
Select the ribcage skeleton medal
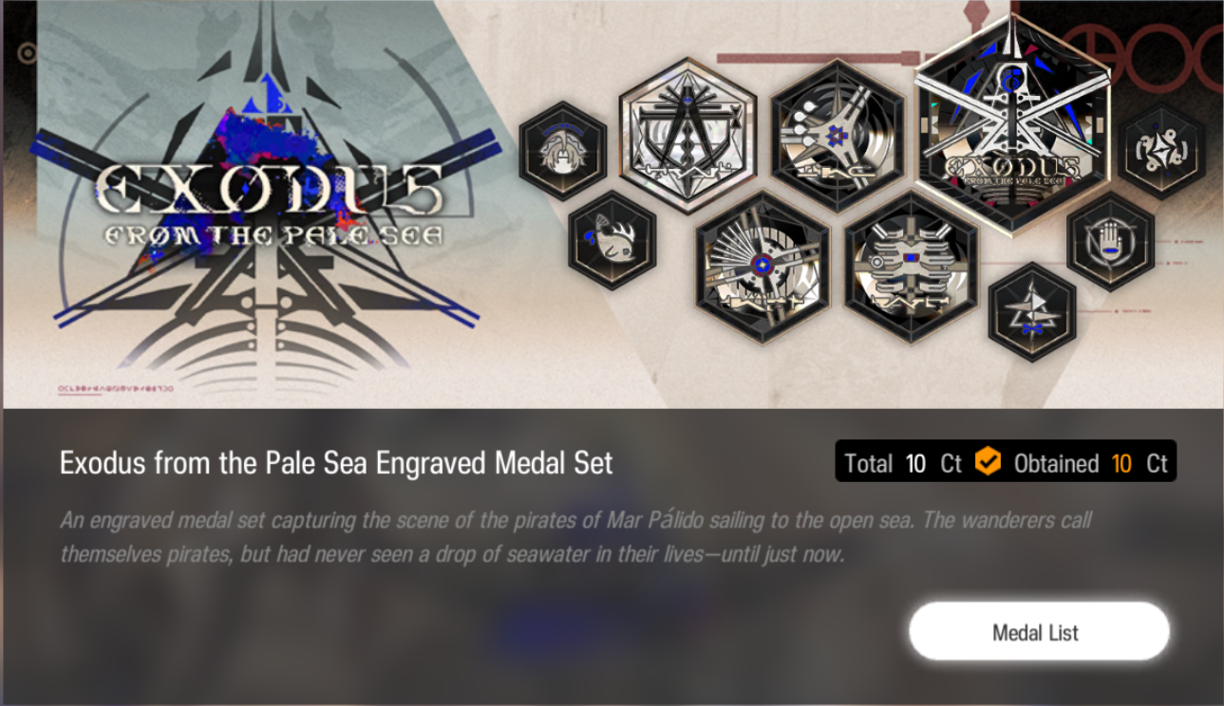tap(912, 268)
